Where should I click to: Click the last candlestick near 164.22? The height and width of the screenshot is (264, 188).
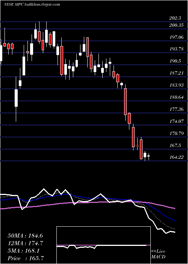coord(149,157)
